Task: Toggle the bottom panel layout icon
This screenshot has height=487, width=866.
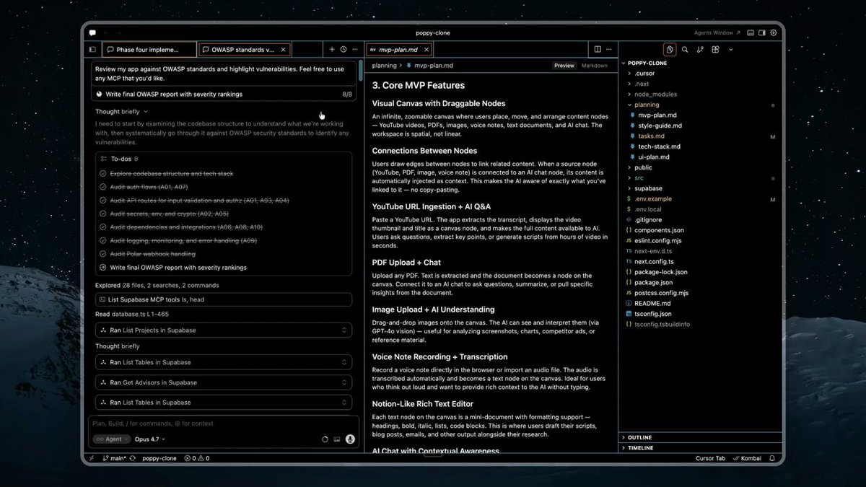Action: (751, 32)
